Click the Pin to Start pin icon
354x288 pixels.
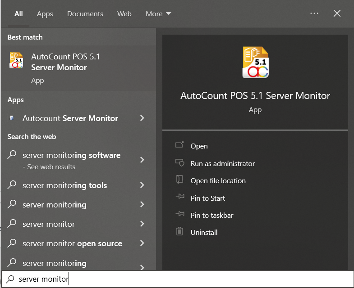click(179, 198)
